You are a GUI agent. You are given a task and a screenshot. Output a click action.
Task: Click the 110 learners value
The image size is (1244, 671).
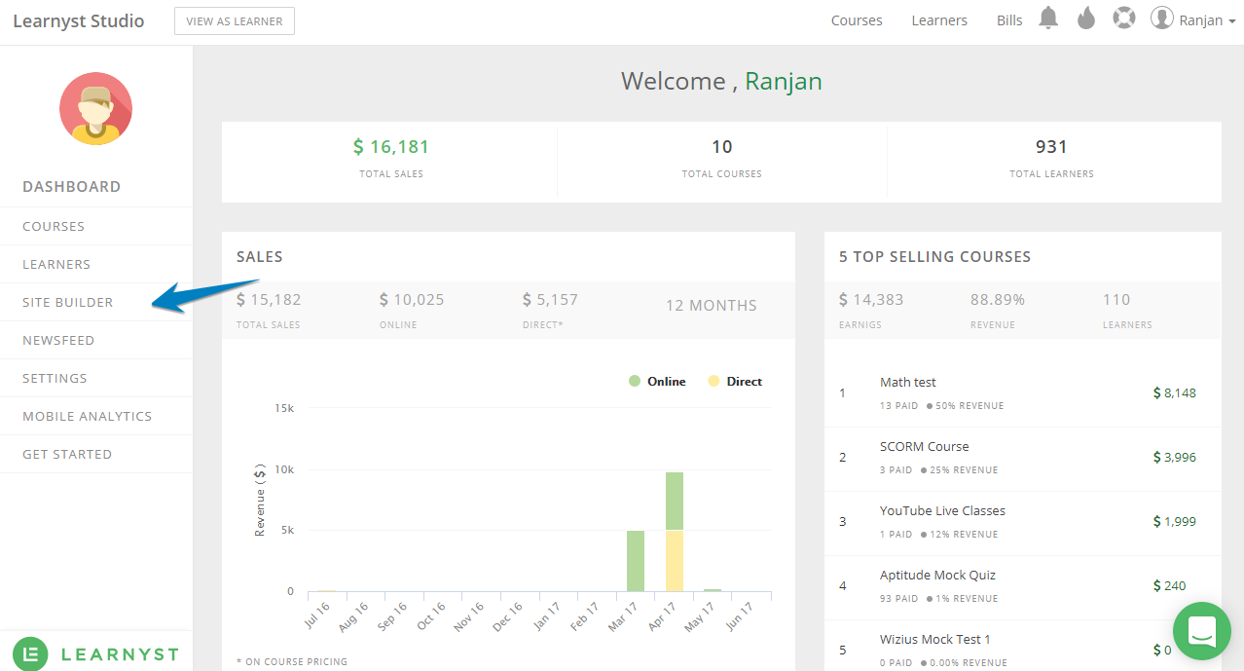1116,300
